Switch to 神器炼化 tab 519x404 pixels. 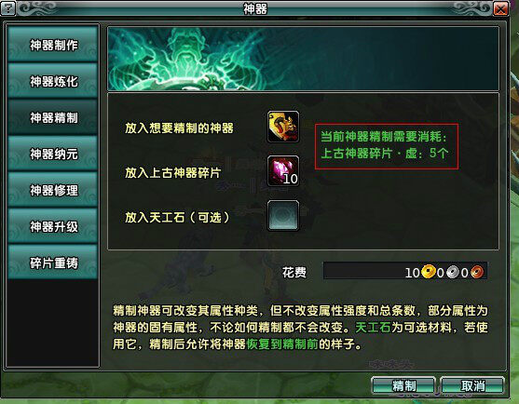[x=53, y=81]
